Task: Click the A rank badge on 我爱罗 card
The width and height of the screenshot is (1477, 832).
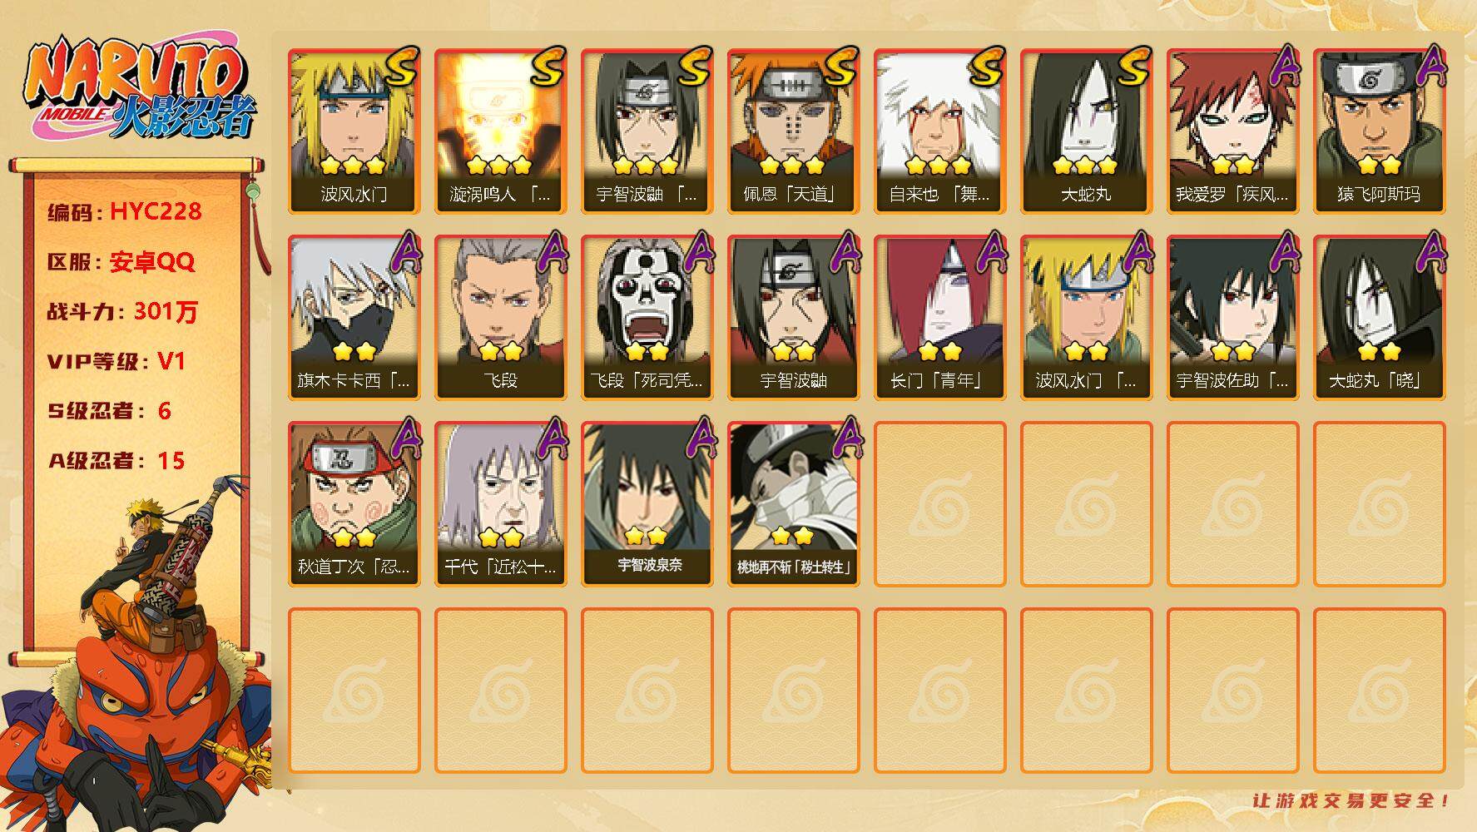Action: coord(1285,66)
